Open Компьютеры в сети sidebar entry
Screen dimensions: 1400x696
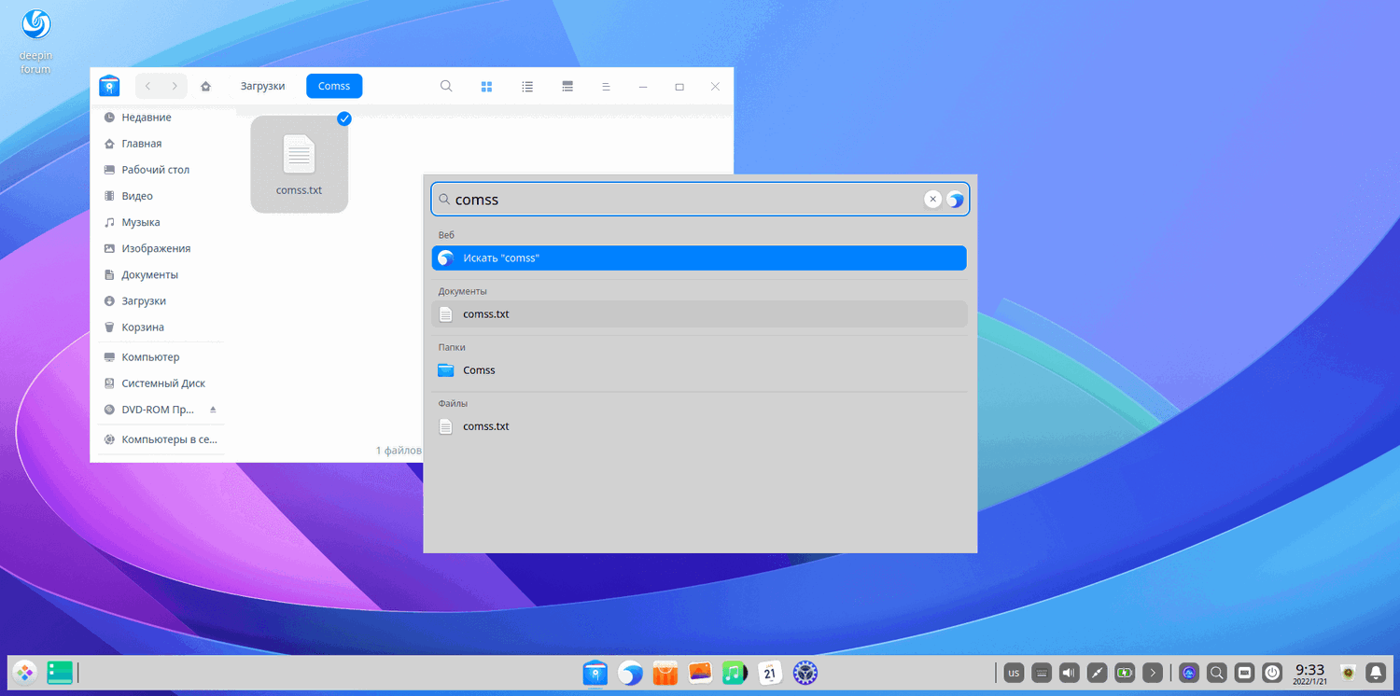click(x=159, y=439)
